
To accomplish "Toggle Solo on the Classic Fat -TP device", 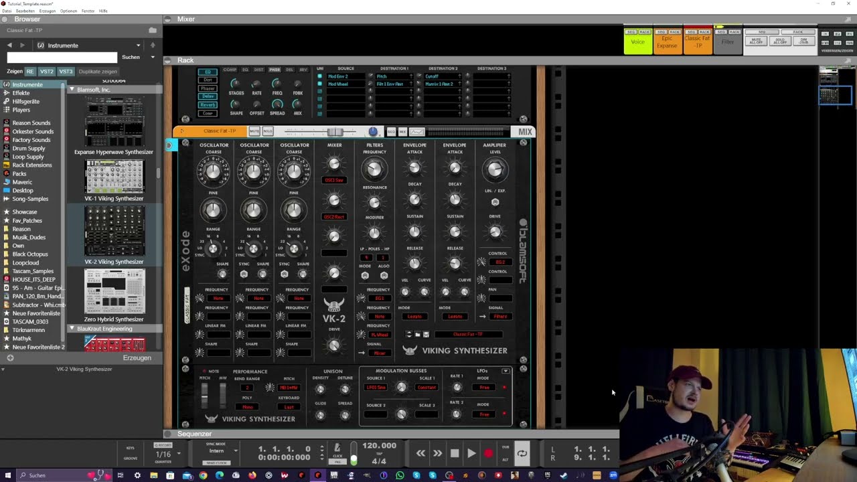I will (268, 131).
